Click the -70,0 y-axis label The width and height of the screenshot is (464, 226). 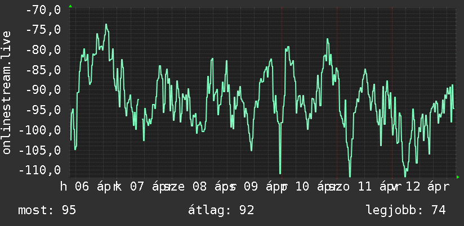[x=43, y=10]
